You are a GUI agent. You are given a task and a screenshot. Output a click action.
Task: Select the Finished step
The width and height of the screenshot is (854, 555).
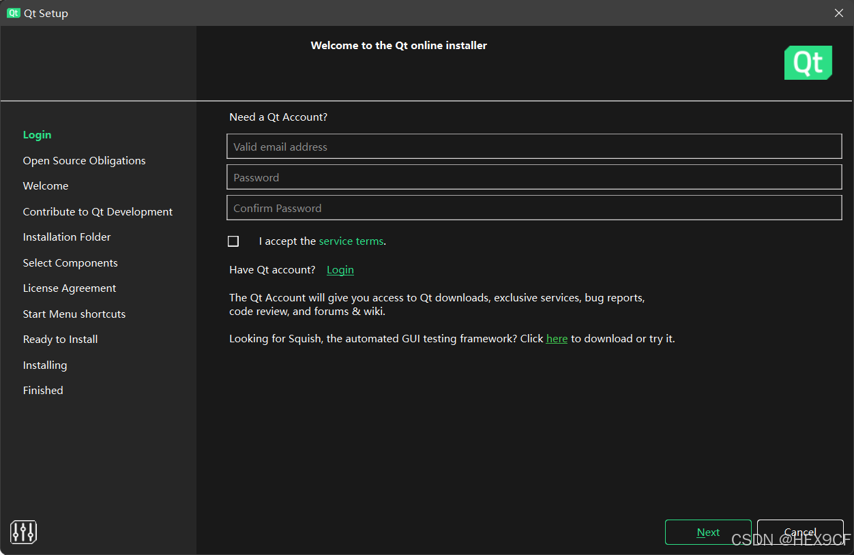[x=43, y=391]
